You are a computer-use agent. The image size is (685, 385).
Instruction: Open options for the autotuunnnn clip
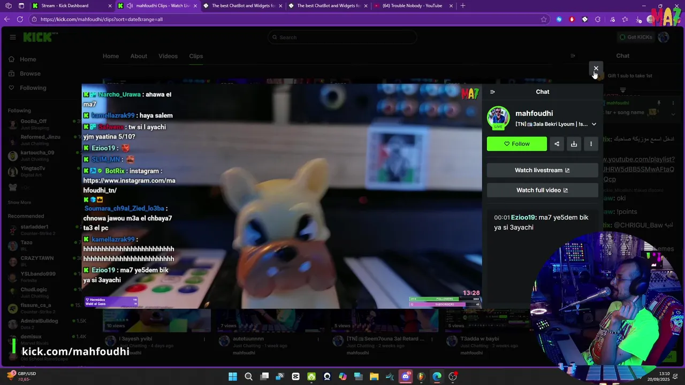click(318, 339)
